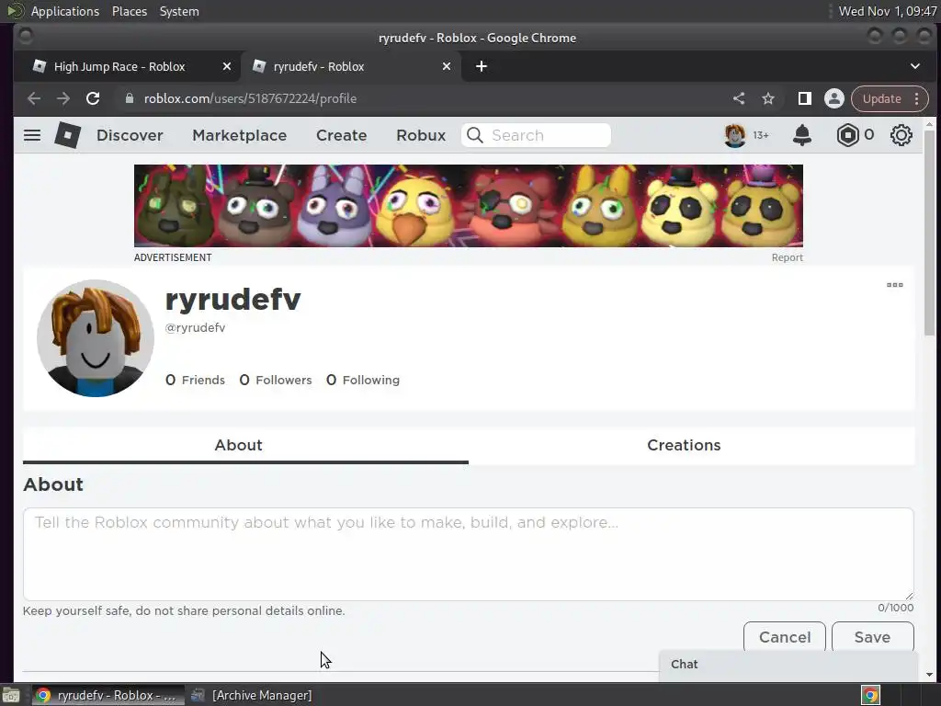View the Friends list
Viewport: 941px width, 706px height.
coord(195,380)
